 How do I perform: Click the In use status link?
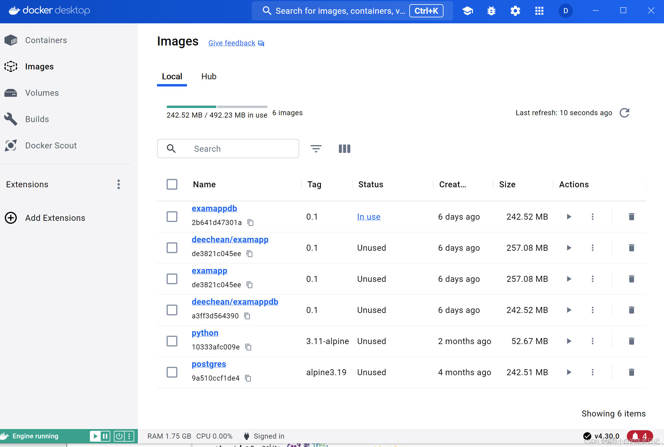(369, 217)
